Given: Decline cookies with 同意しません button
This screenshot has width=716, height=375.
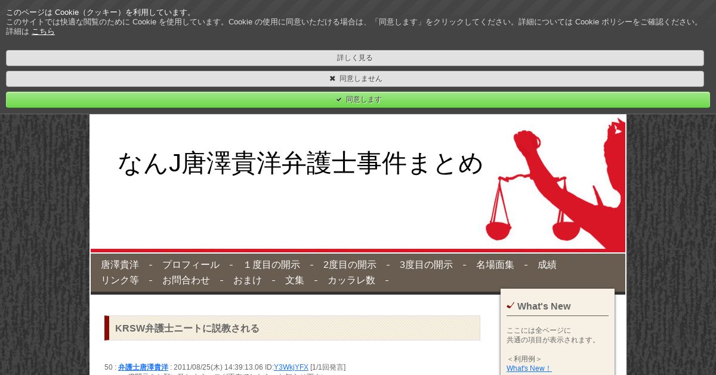Looking at the screenshot, I should tap(355, 79).
